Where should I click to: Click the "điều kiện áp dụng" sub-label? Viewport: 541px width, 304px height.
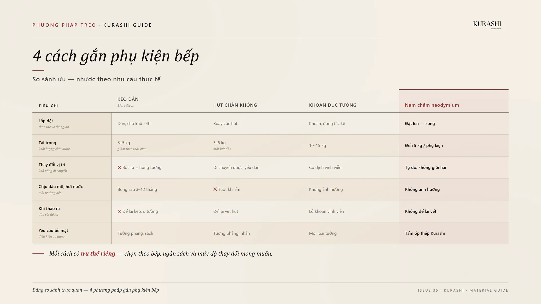pos(52,236)
